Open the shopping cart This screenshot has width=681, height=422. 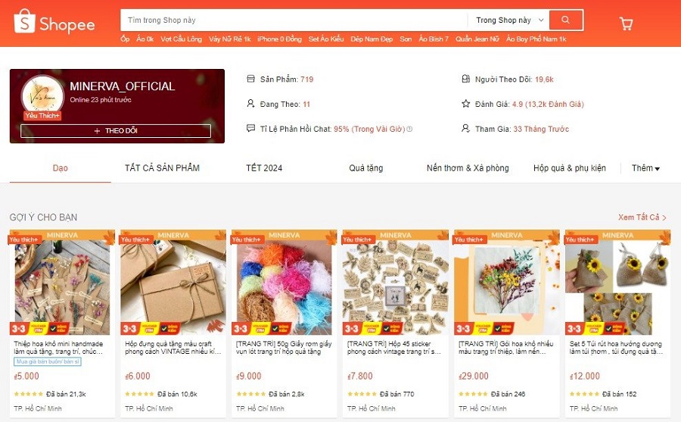[x=626, y=23]
